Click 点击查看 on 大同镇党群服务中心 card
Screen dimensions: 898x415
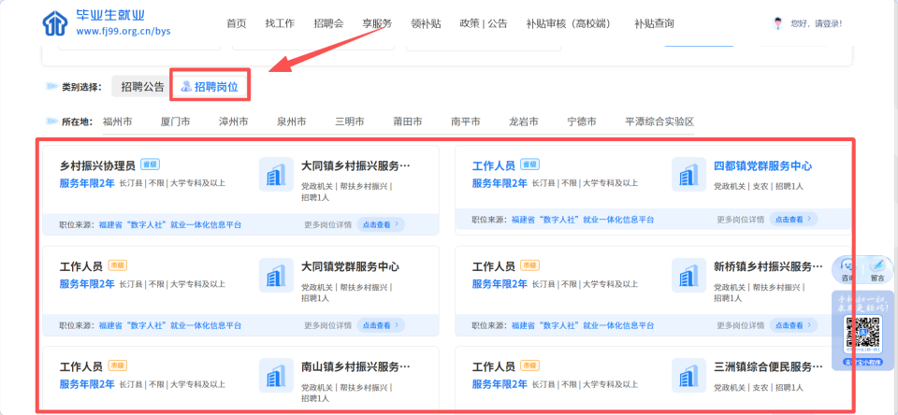coord(381,325)
